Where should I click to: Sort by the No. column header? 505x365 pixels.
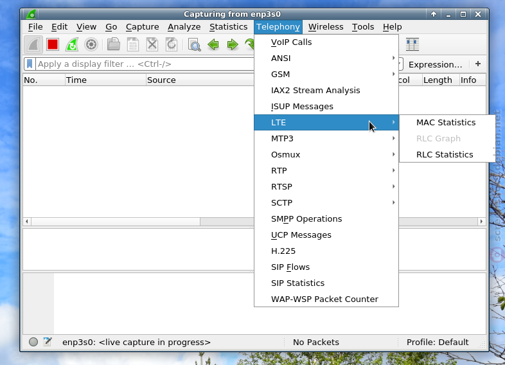point(44,80)
